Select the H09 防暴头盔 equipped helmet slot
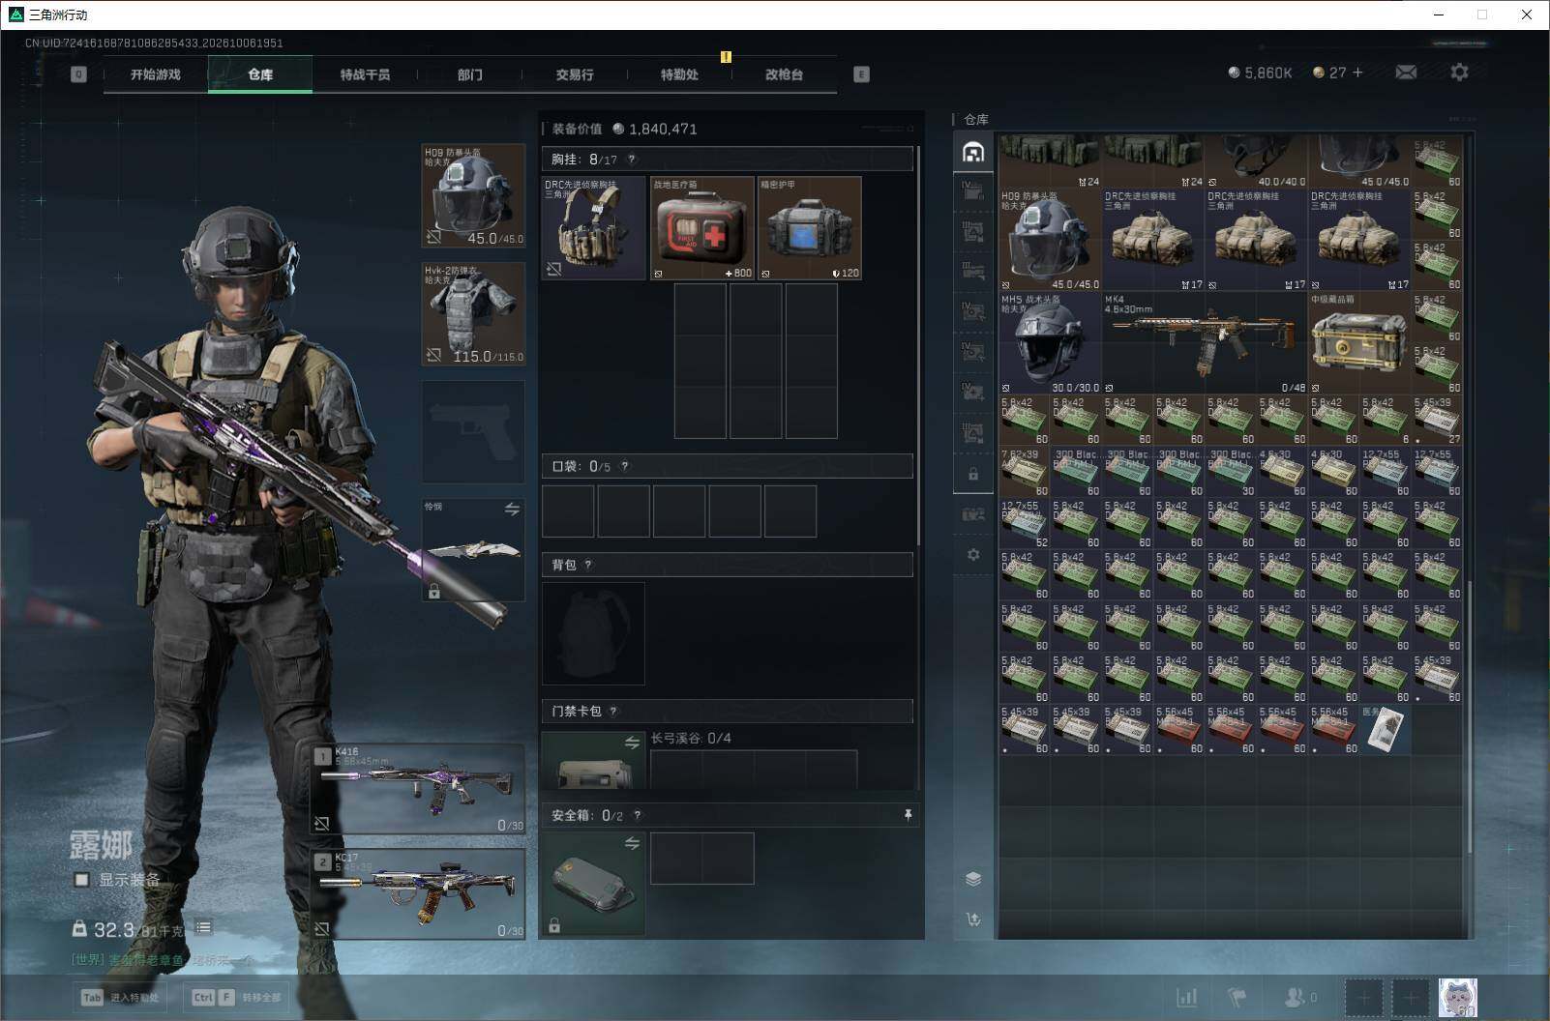The width and height of the screenshot is (1550, 1021). pos(473,195)
